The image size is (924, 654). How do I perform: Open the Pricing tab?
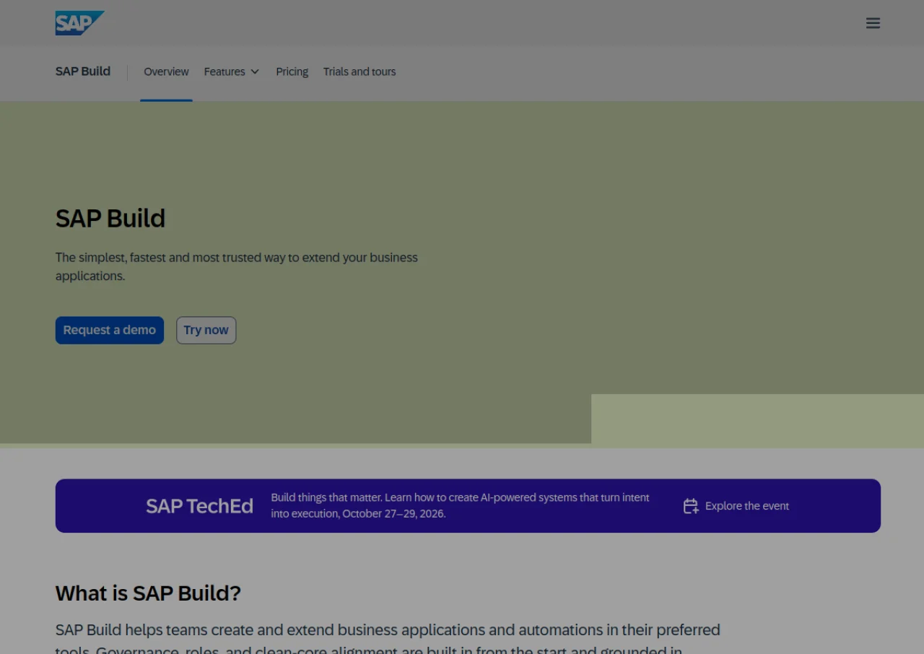pyautogui.click(x=292, y=71)
